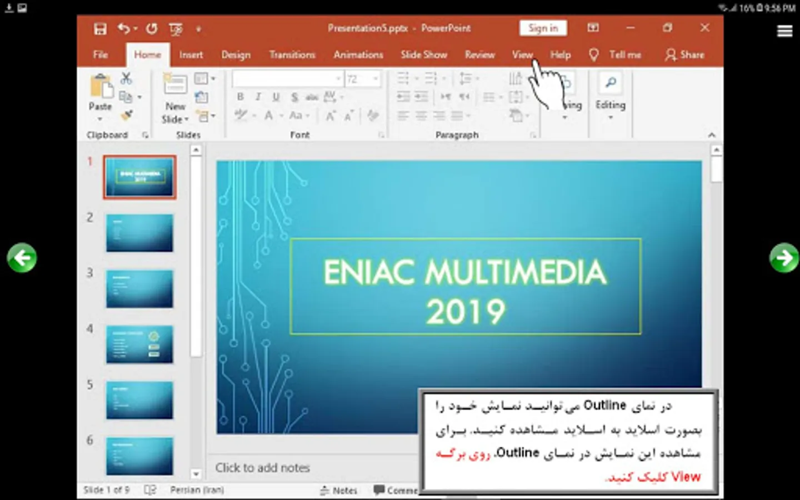Screen dimensions: 800x500
Task: Collapse the ribbon with the chevron
Action: point(712,135)
